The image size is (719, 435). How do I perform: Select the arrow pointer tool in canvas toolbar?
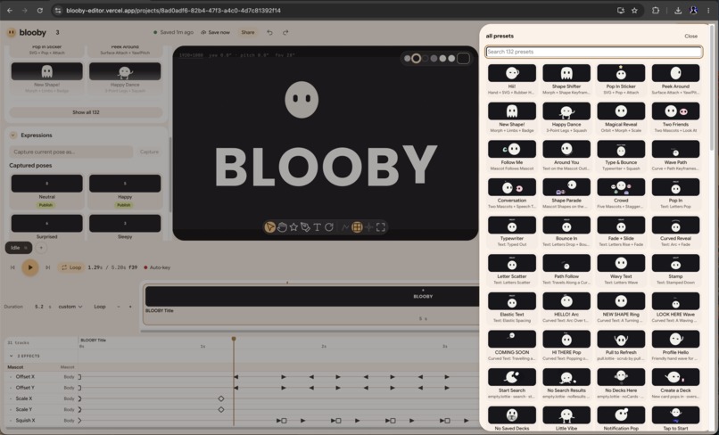[270, 227]
